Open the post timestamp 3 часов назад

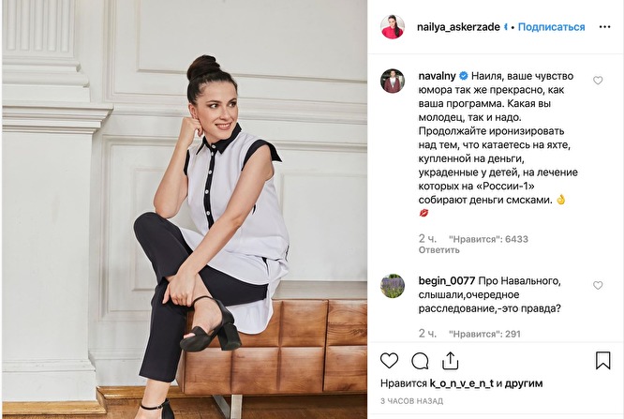[x=411, y=401]
